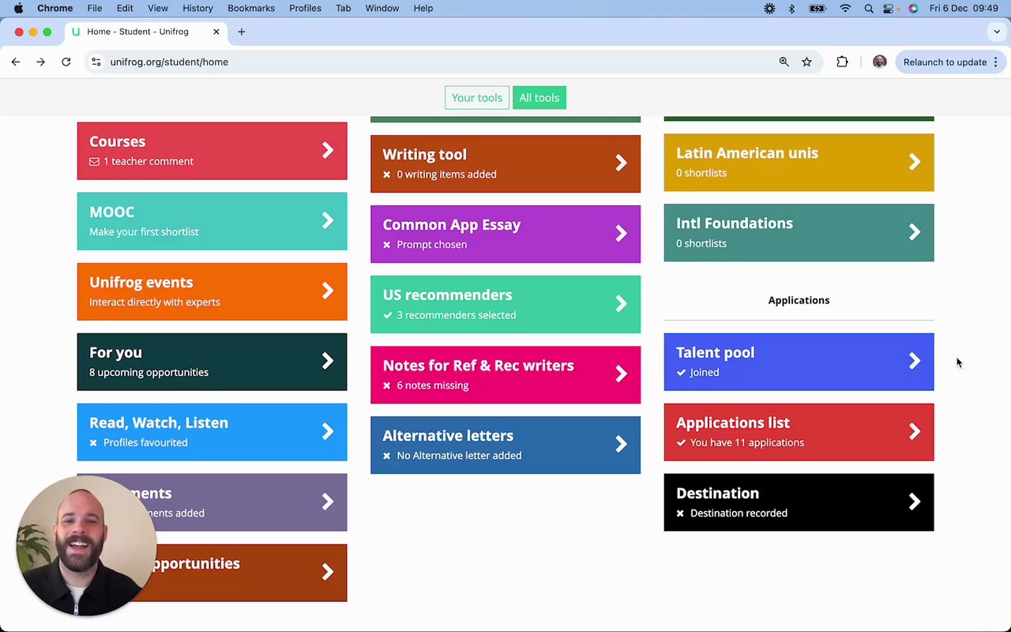Screen dimensions: 1011x632
Task: Click the Alternative letters chevron
Action: [622, 444]
